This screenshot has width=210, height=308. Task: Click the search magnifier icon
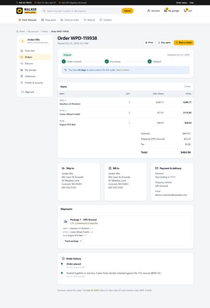[44, 11]
